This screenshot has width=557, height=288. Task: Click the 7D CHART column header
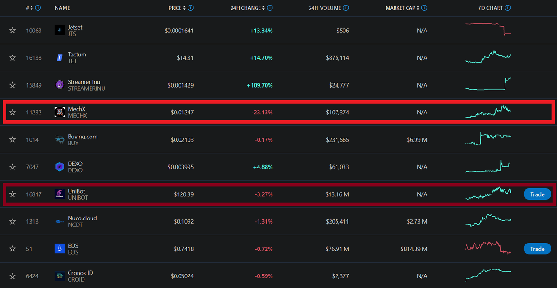490,8
